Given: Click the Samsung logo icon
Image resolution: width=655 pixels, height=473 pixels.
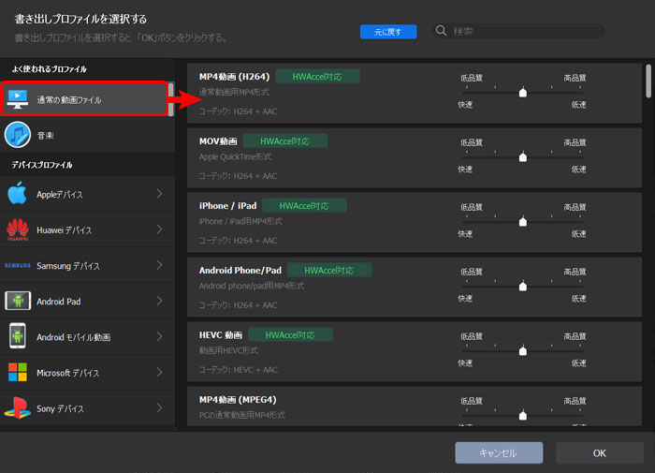Looking at the screenshot, I should (18, 265).
